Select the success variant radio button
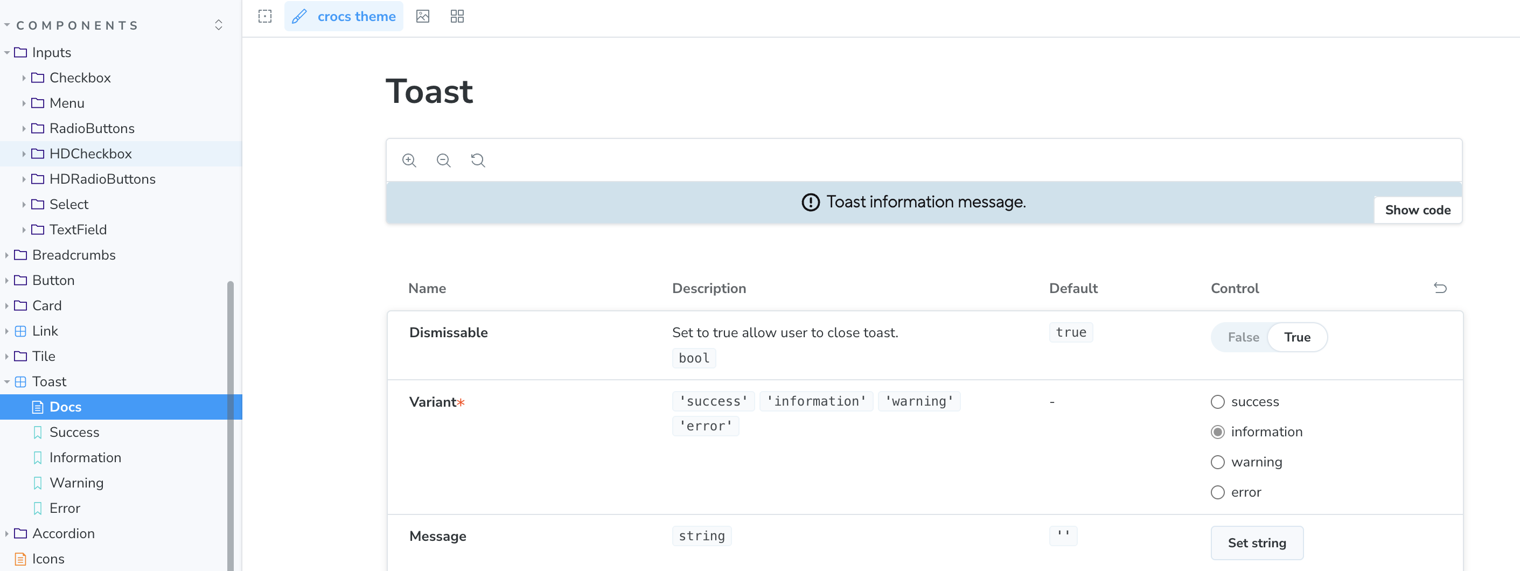 tap(1217, 402)
